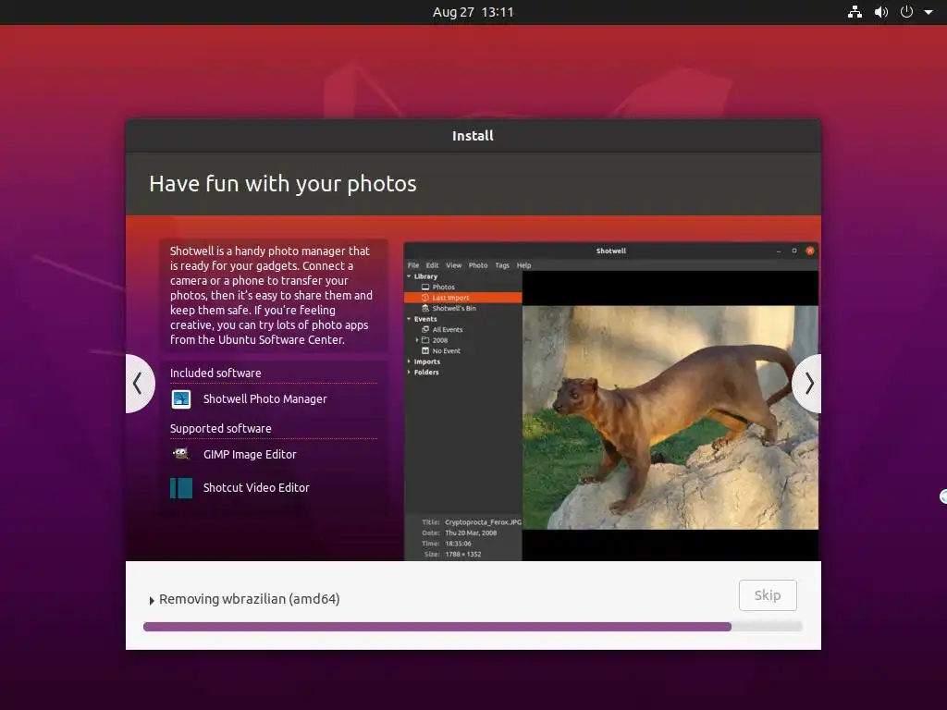Go to the previous slide arrow
This screenshot has height=710, width=947.
click(x=140, y=384)
